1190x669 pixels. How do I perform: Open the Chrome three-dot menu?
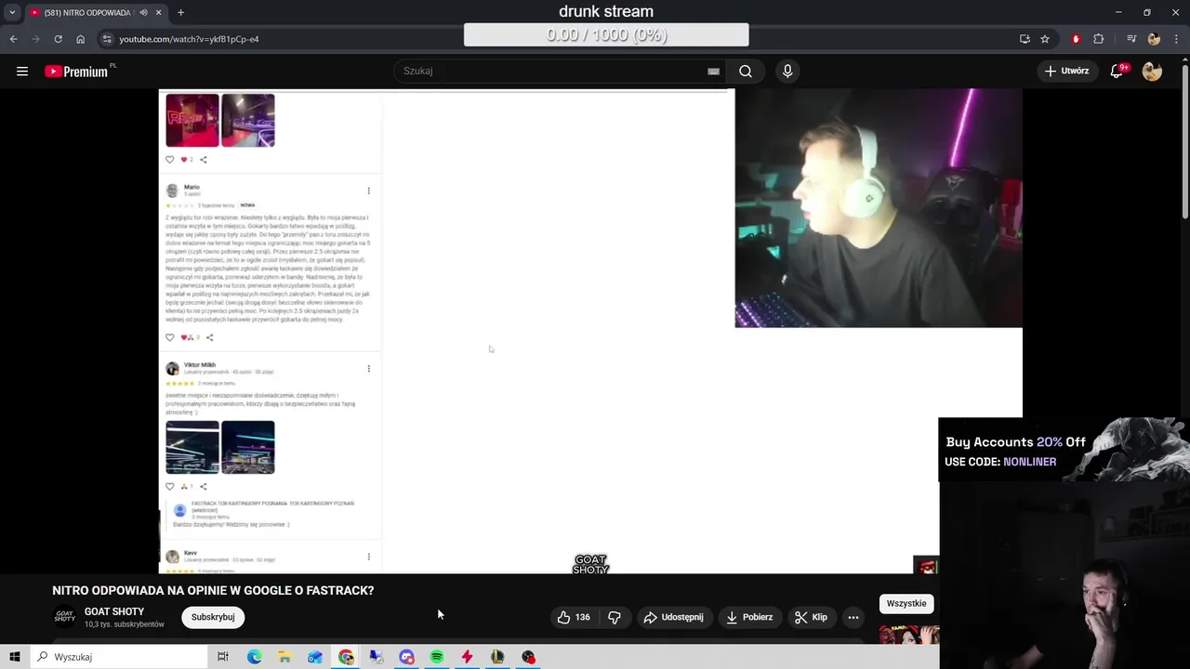coord(1176,39)
